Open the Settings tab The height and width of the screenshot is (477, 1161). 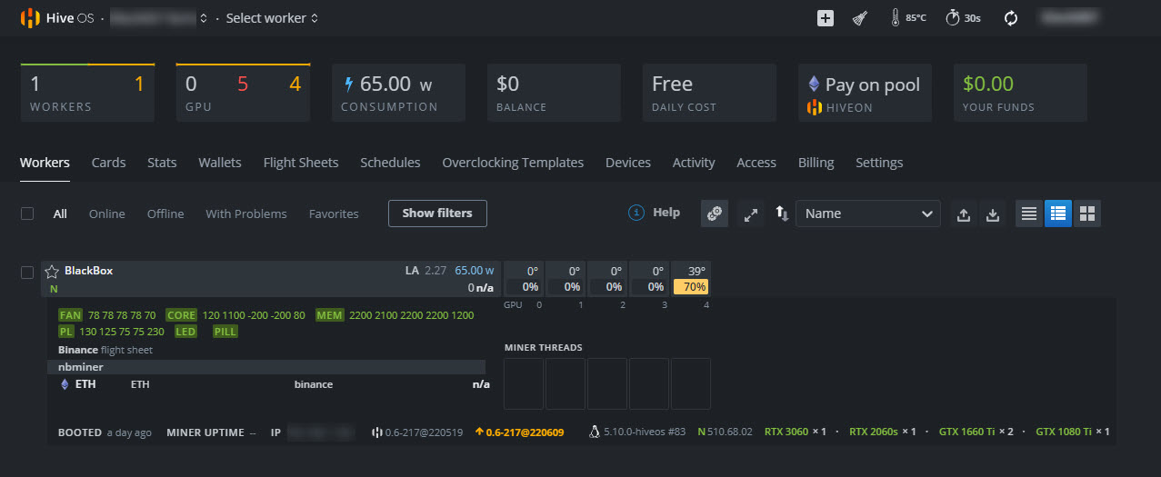point(879,163)
